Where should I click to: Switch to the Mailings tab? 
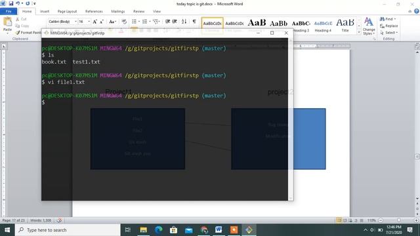118,11
